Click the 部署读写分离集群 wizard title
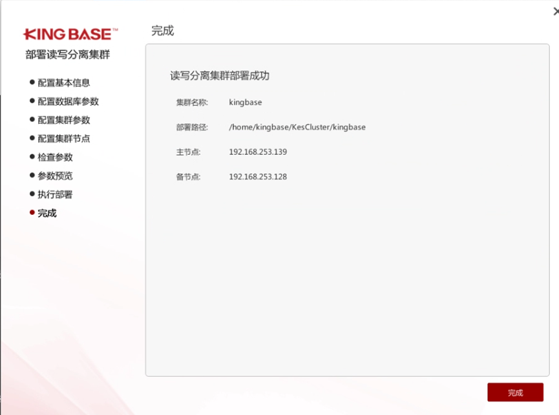559x415 pixels. (68, 55)
